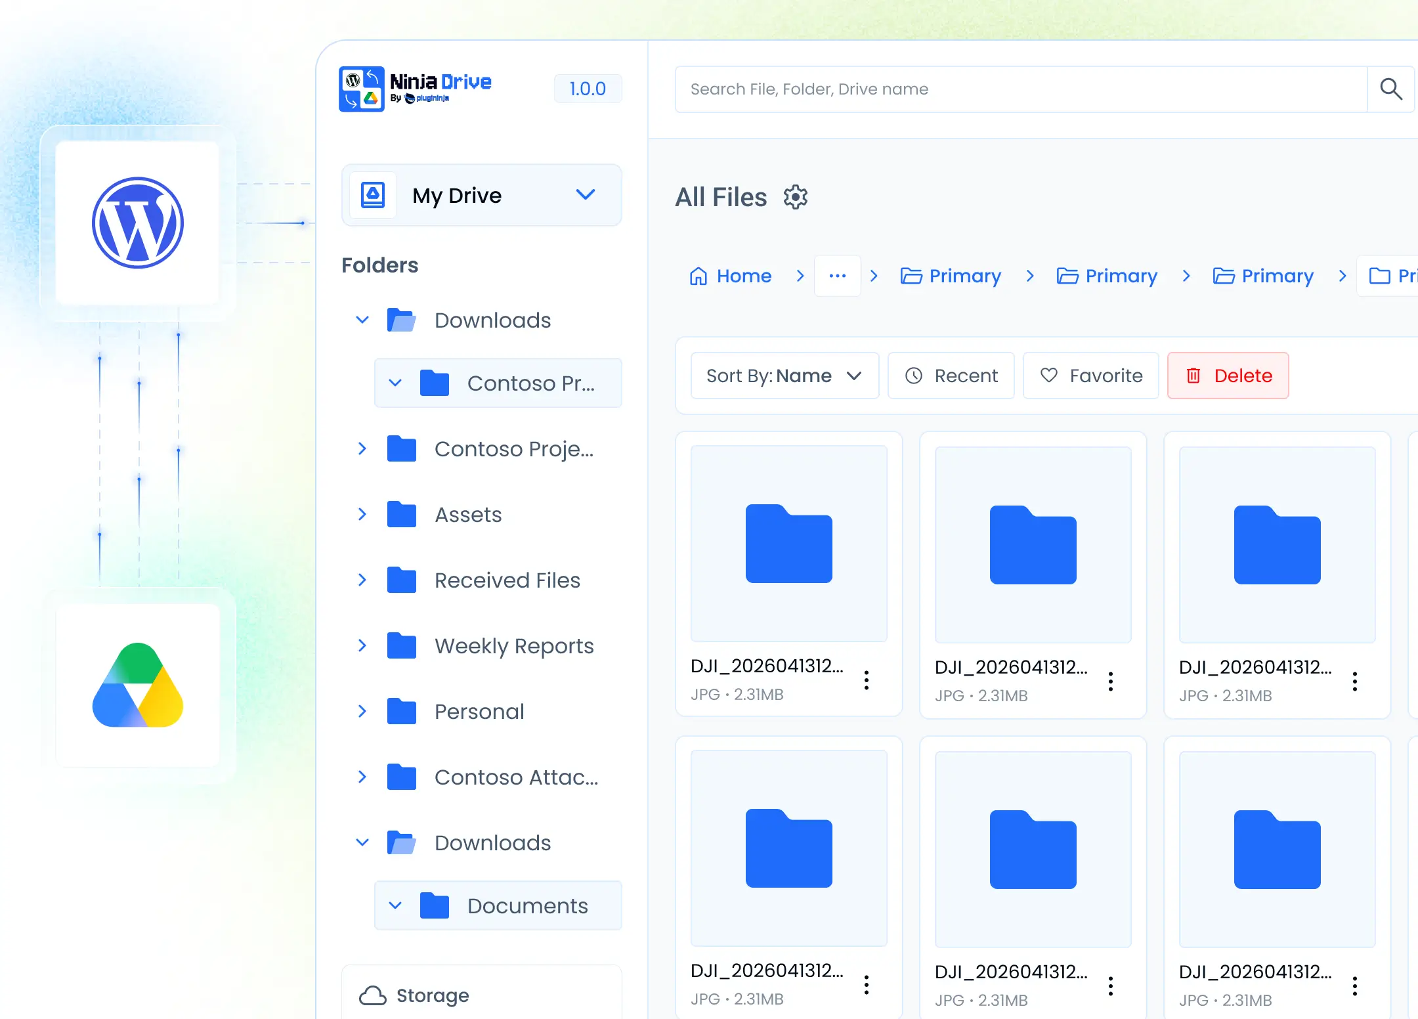Click the All Files heading
Screen dimensions: 1418x1019
pos(721,197)
